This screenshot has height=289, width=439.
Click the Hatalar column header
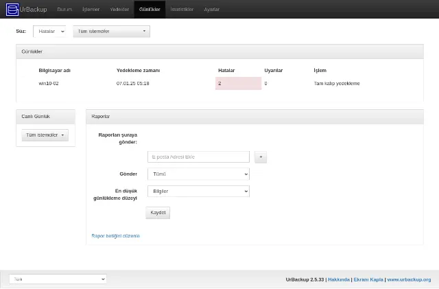226,70
